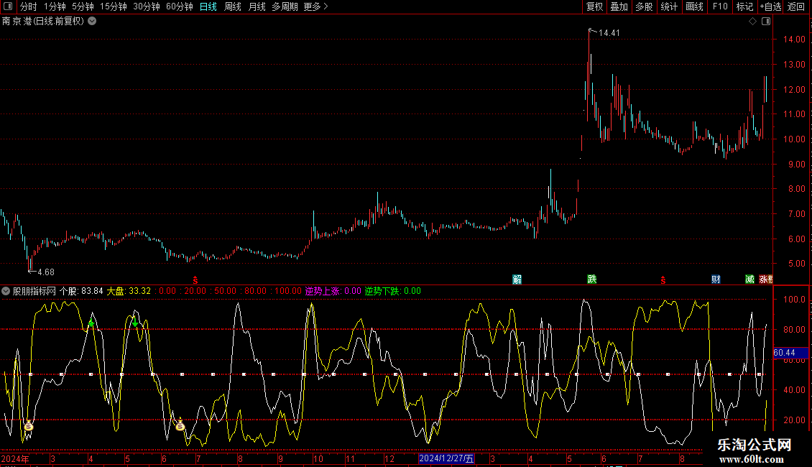
Task: Add stock via +自选 button
Action: click(x=770, y=6)
